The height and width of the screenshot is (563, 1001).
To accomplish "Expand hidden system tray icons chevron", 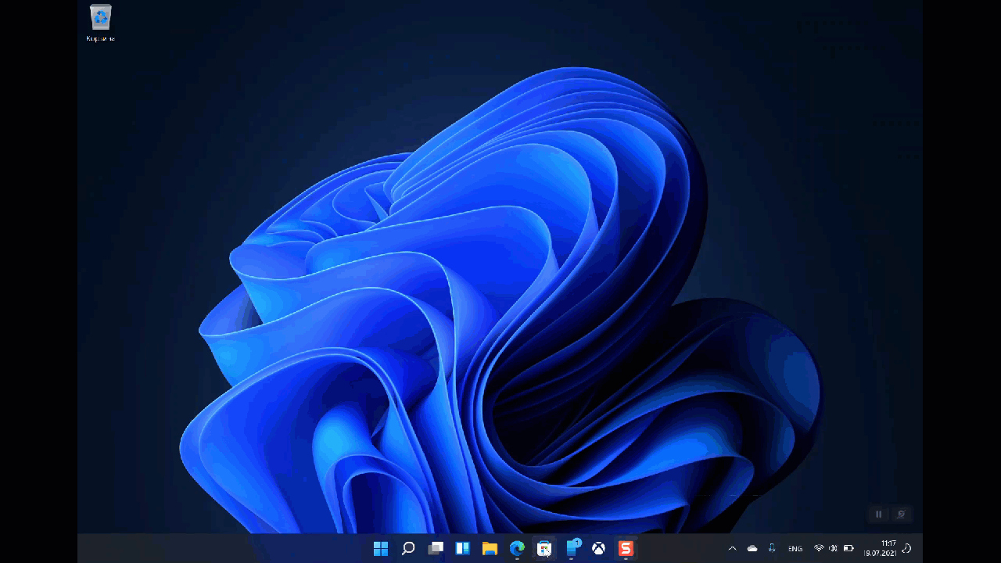I will click(732, 549).
